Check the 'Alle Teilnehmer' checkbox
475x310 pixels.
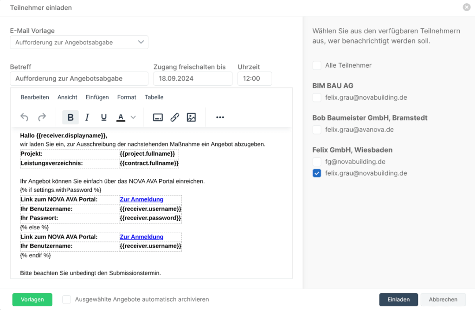pyautogui.click(x=317, y=65)
